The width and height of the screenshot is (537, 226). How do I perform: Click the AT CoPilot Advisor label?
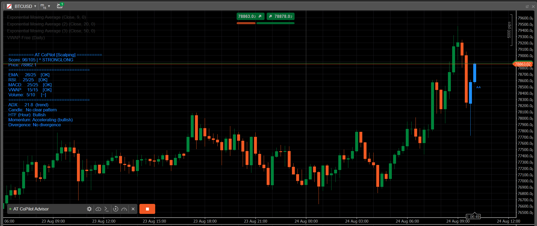click(31, 209)
